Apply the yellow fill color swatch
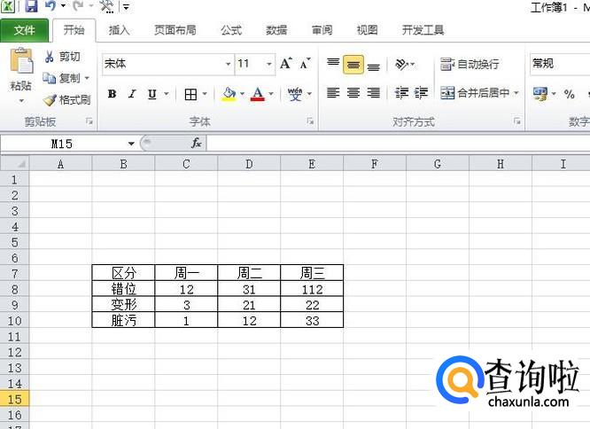The height and width of the screenshot is (429, 590). pyautogui.click(x=229, y=94)
